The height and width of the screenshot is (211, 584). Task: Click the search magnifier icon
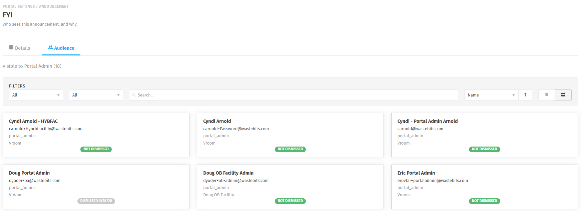134,95
